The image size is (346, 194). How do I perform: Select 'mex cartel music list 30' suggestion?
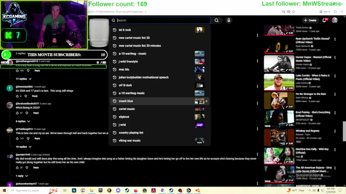[159, 38]
